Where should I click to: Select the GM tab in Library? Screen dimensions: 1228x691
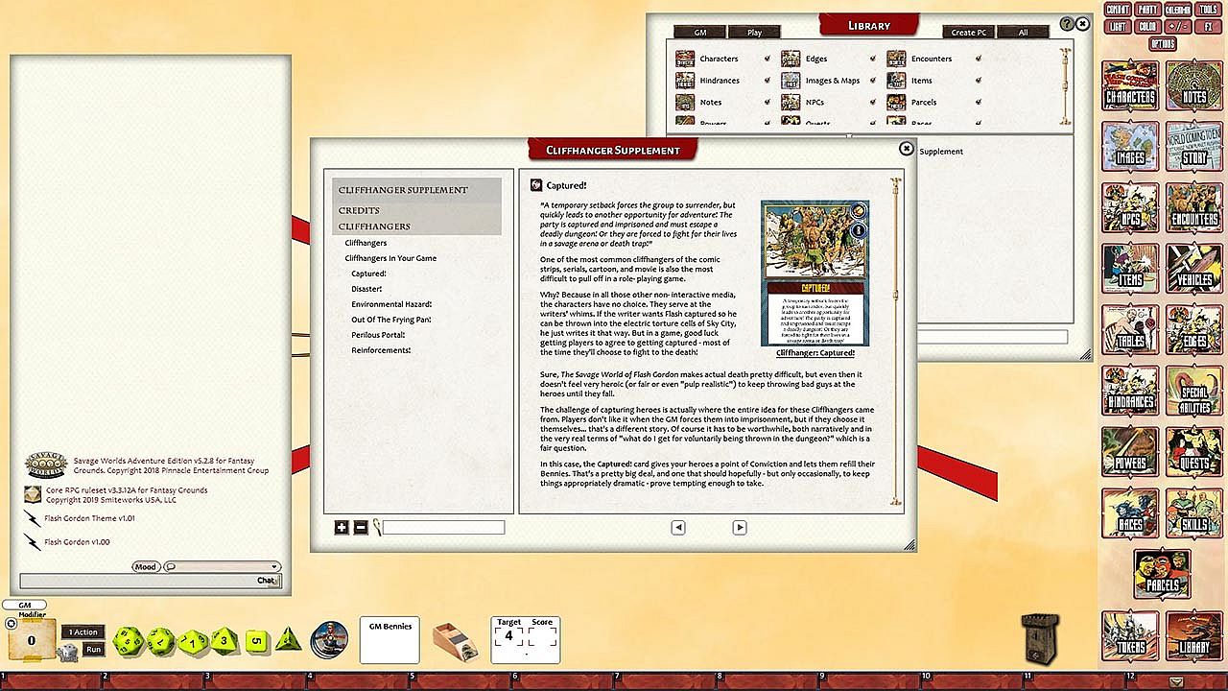pos(700,32)
